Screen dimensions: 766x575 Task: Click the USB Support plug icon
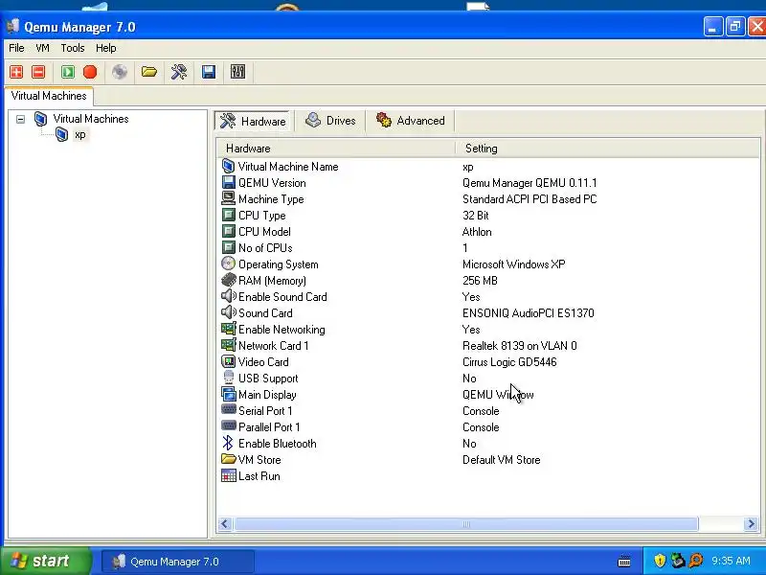[x=228, y=378]
